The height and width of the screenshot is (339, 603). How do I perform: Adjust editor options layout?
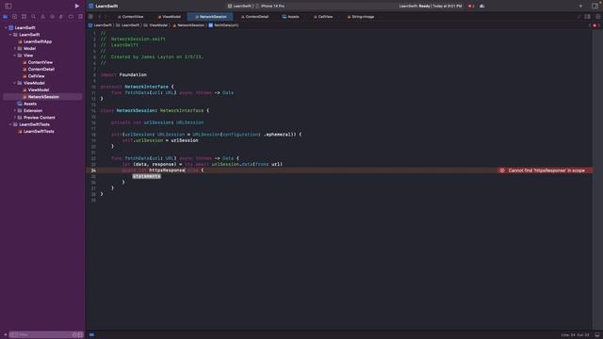click(x=588, y=17)
